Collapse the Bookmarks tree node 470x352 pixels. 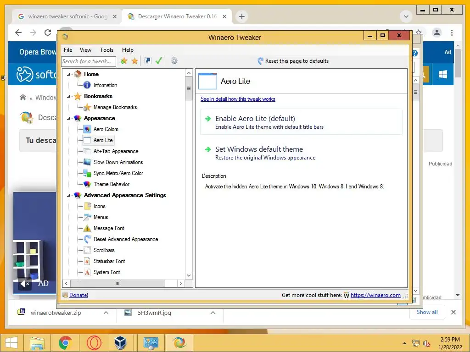(68, 96)
